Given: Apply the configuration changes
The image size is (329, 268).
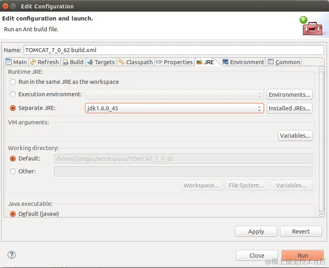Looking at the screenshot, I should pyautogui.click(x=256, y=231).
